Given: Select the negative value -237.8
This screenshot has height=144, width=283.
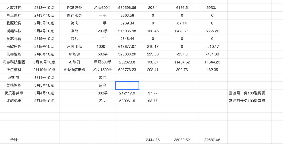Looking at the screenshot, I should pyautogui.click(x=182, y=54).
